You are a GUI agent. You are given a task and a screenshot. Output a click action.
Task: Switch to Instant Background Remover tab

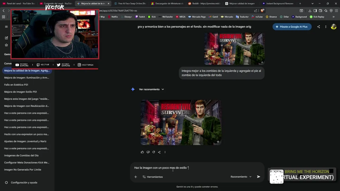point(278,3)
